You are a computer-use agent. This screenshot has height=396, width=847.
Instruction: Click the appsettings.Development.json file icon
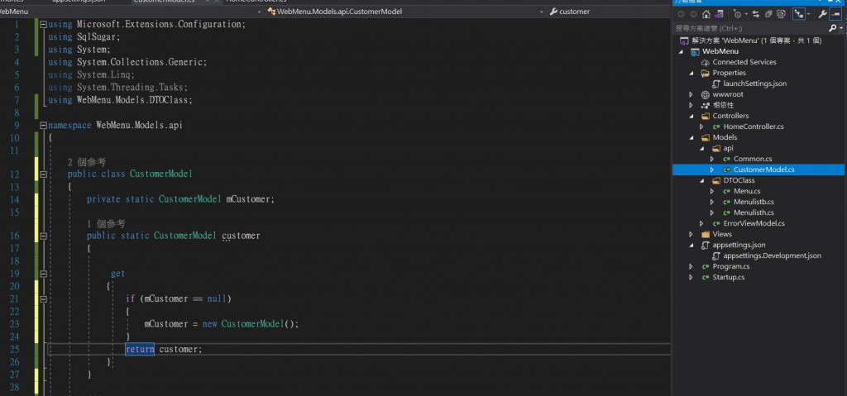[x=716, y=255]
